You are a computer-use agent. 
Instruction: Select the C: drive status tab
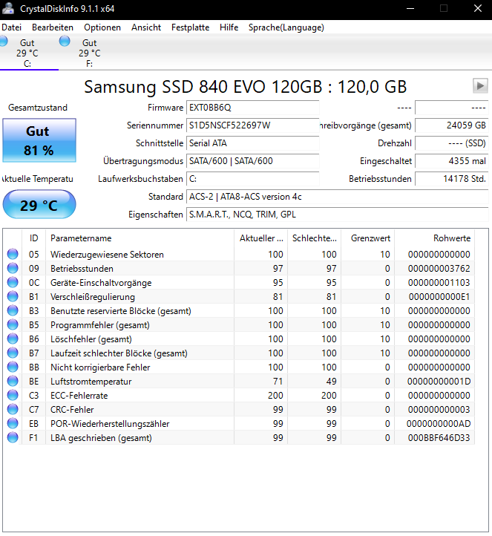click(x=27, y=53)
